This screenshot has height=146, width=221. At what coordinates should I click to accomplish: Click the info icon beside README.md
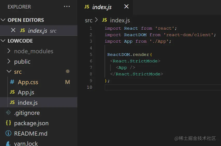[x=8, y=133]
